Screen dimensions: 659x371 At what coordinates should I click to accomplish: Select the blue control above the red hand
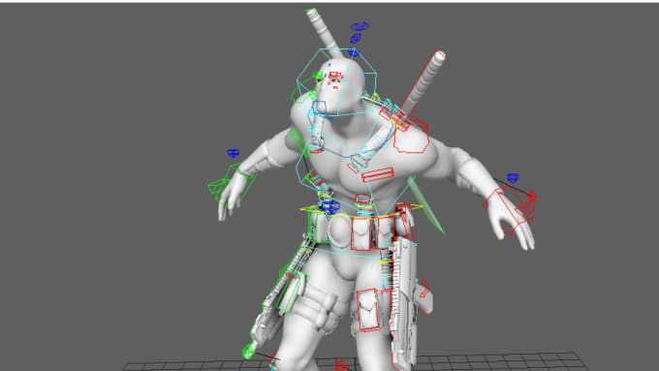point(513,178)
